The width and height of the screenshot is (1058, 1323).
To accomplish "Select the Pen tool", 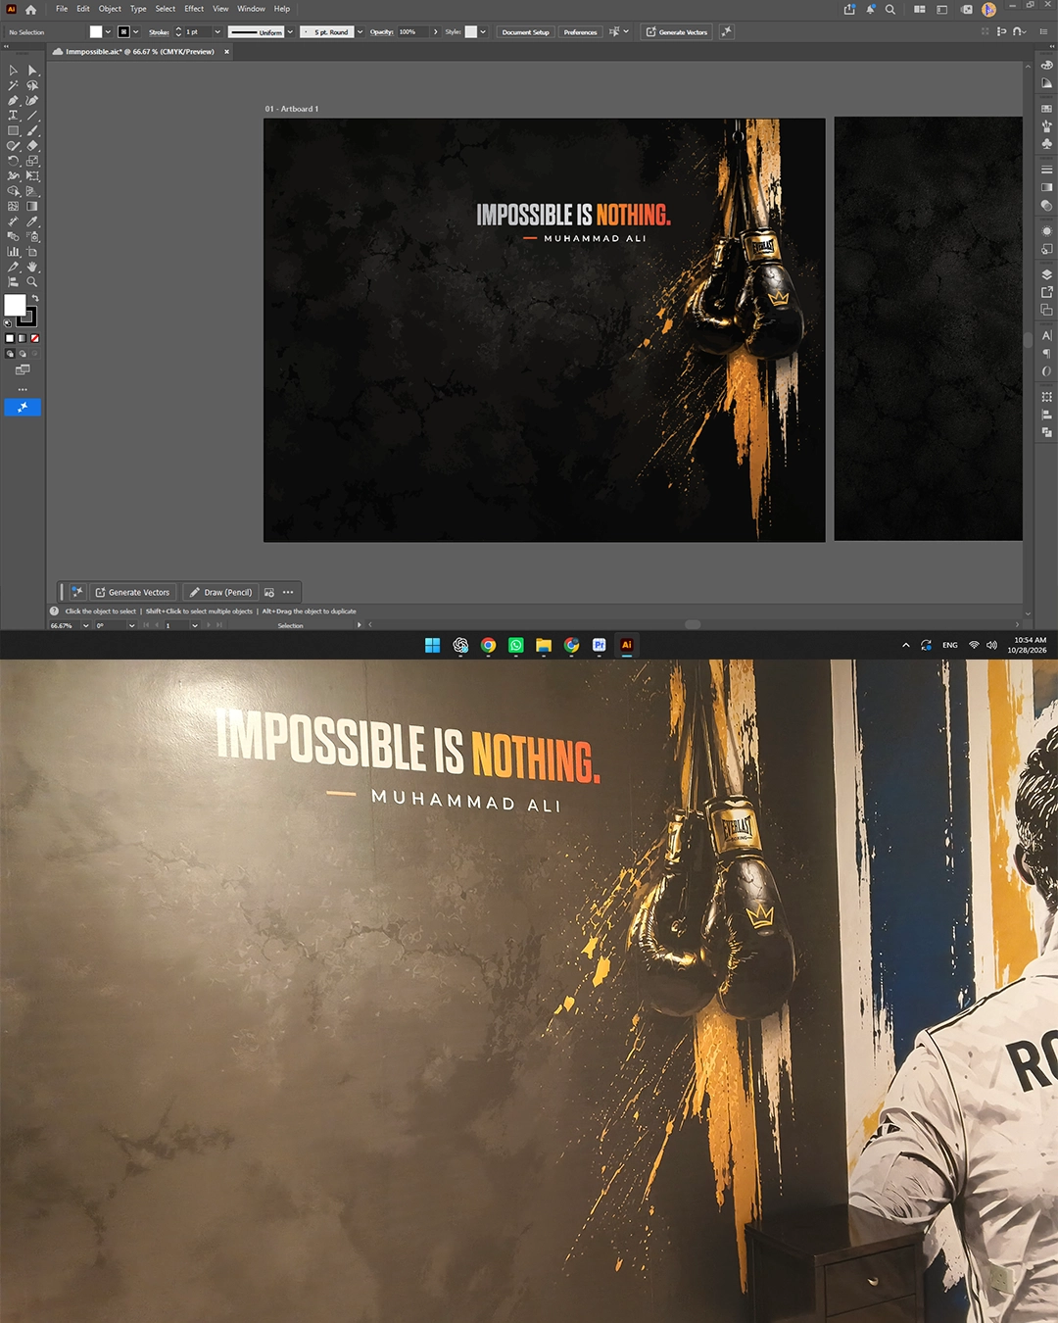I will click(13, 100).
